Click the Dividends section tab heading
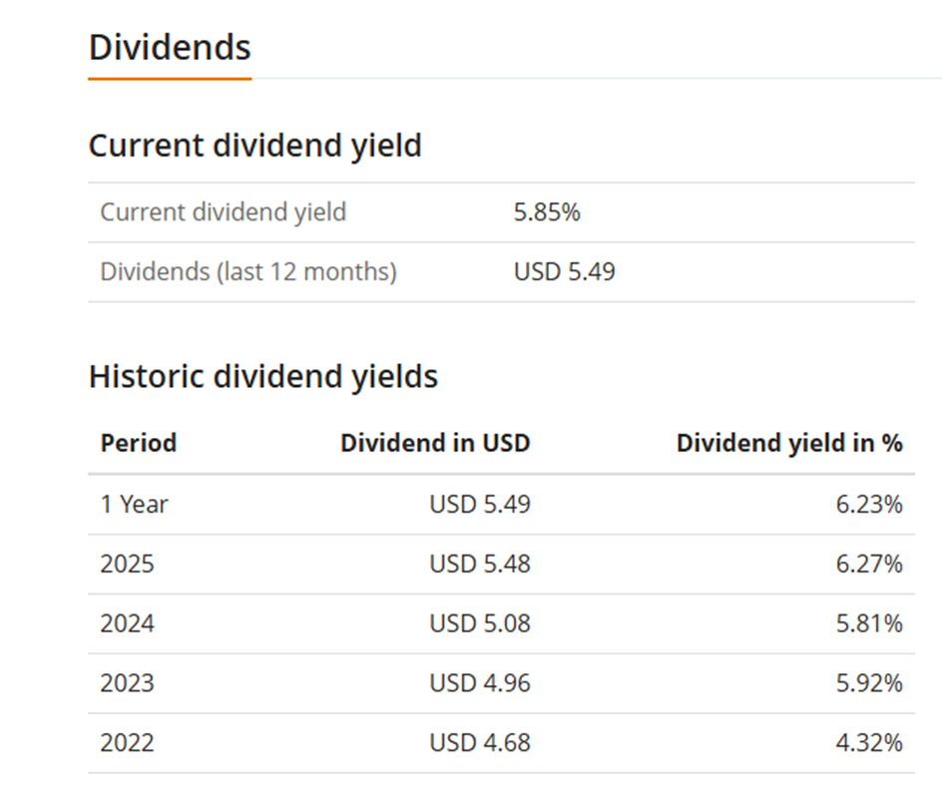The image size is (942, 793). click(170, 48)
